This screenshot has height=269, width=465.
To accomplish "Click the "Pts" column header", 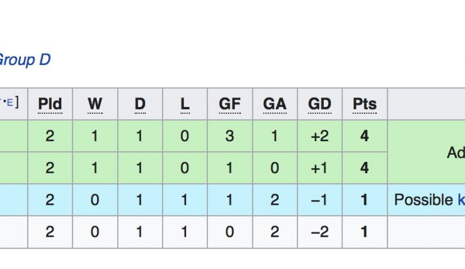I will click(x=364, y=104).
